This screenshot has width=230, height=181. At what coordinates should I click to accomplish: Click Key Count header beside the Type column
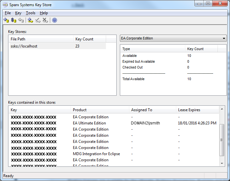[201, 49]
